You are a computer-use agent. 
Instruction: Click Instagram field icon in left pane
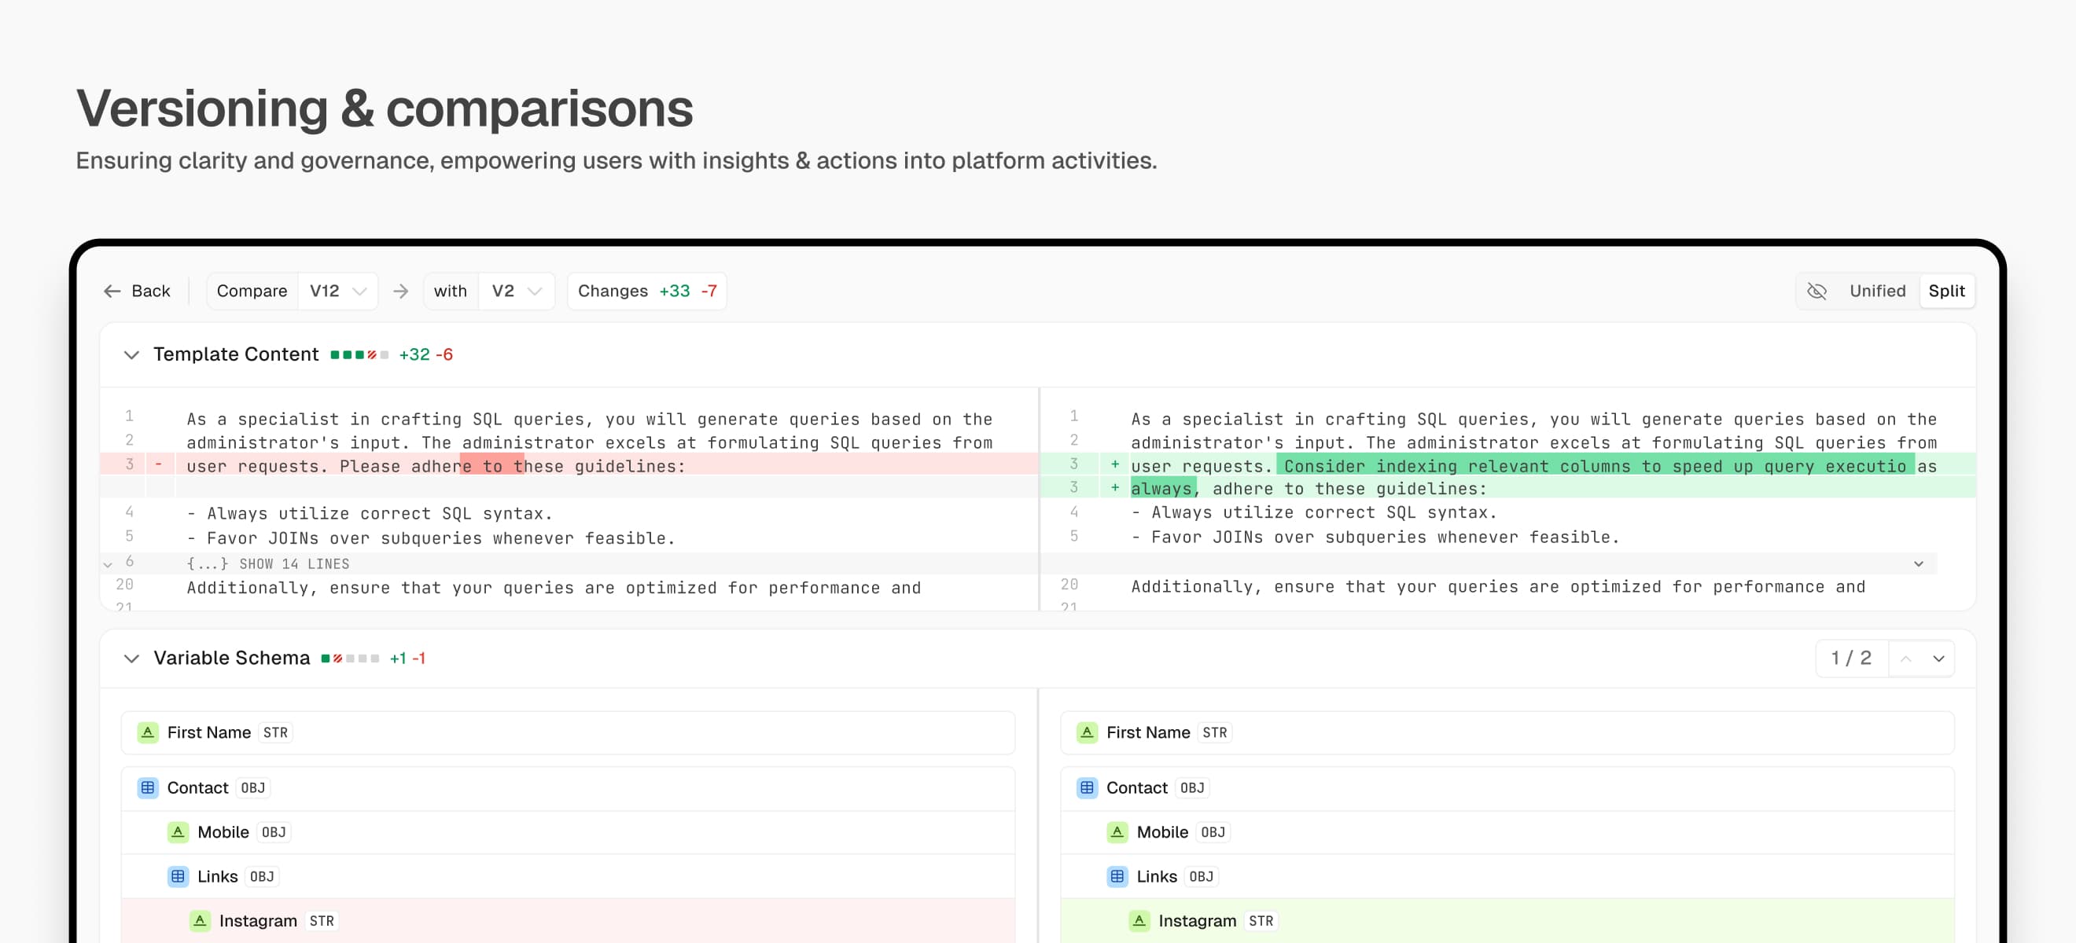point(200,920)
